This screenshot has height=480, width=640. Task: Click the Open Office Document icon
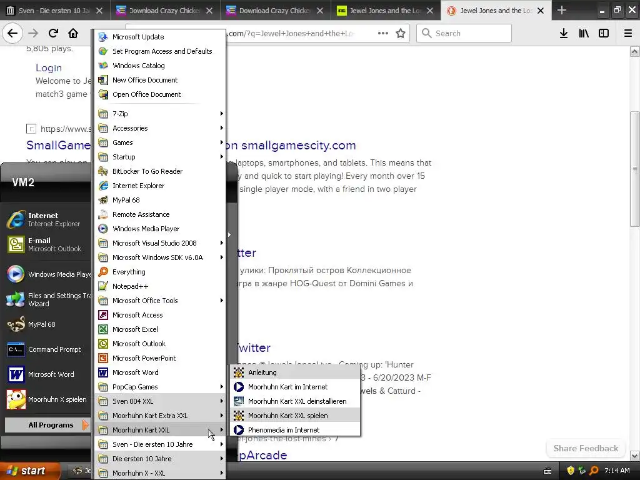(103, 94)
